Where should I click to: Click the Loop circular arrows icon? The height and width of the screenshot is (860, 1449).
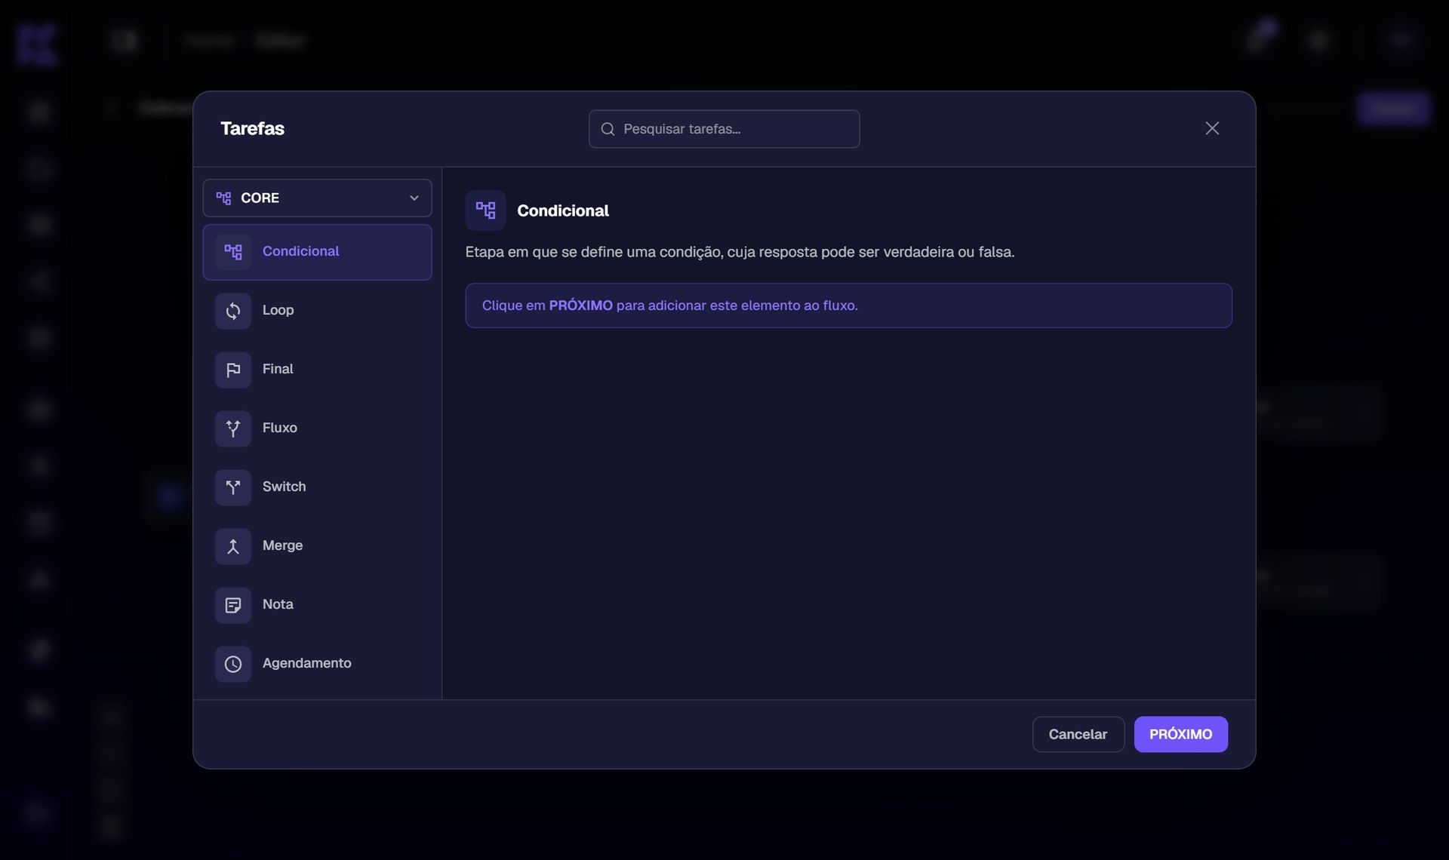point(233,311)
